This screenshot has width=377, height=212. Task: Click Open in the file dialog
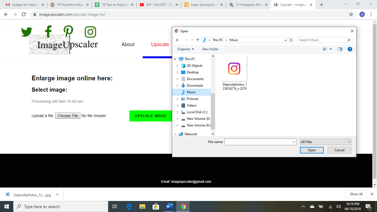[x=312, y=150]
